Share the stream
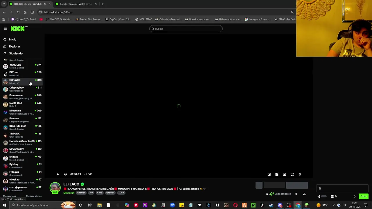This screenshot has width=372, height=209. click(296, 194)
